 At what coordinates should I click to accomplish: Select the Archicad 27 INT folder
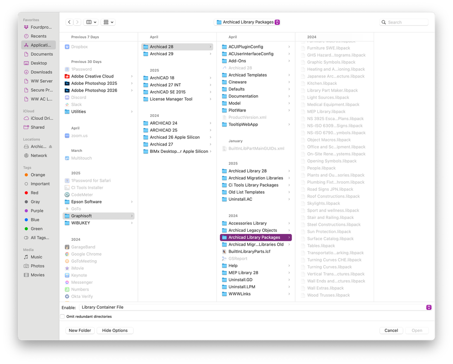[x=177, y=85]
